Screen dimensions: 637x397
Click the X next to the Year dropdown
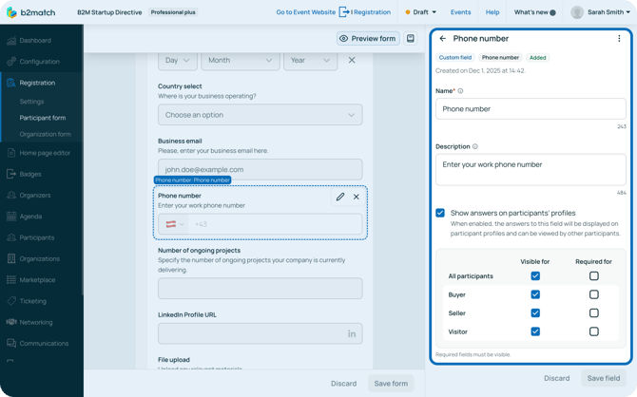point(352,60)
